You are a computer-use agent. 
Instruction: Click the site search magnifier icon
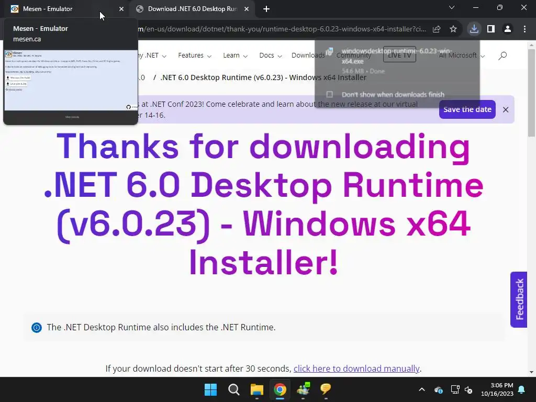(x=502, y=55)
